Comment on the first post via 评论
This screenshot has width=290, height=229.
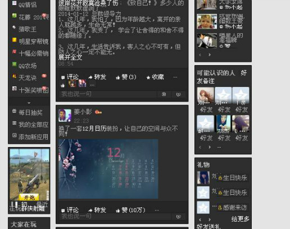[x=70, y=77]
